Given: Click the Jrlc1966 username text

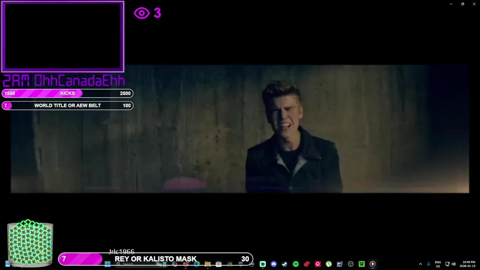Looking at the screenshot, I should [x=121, y=252].
